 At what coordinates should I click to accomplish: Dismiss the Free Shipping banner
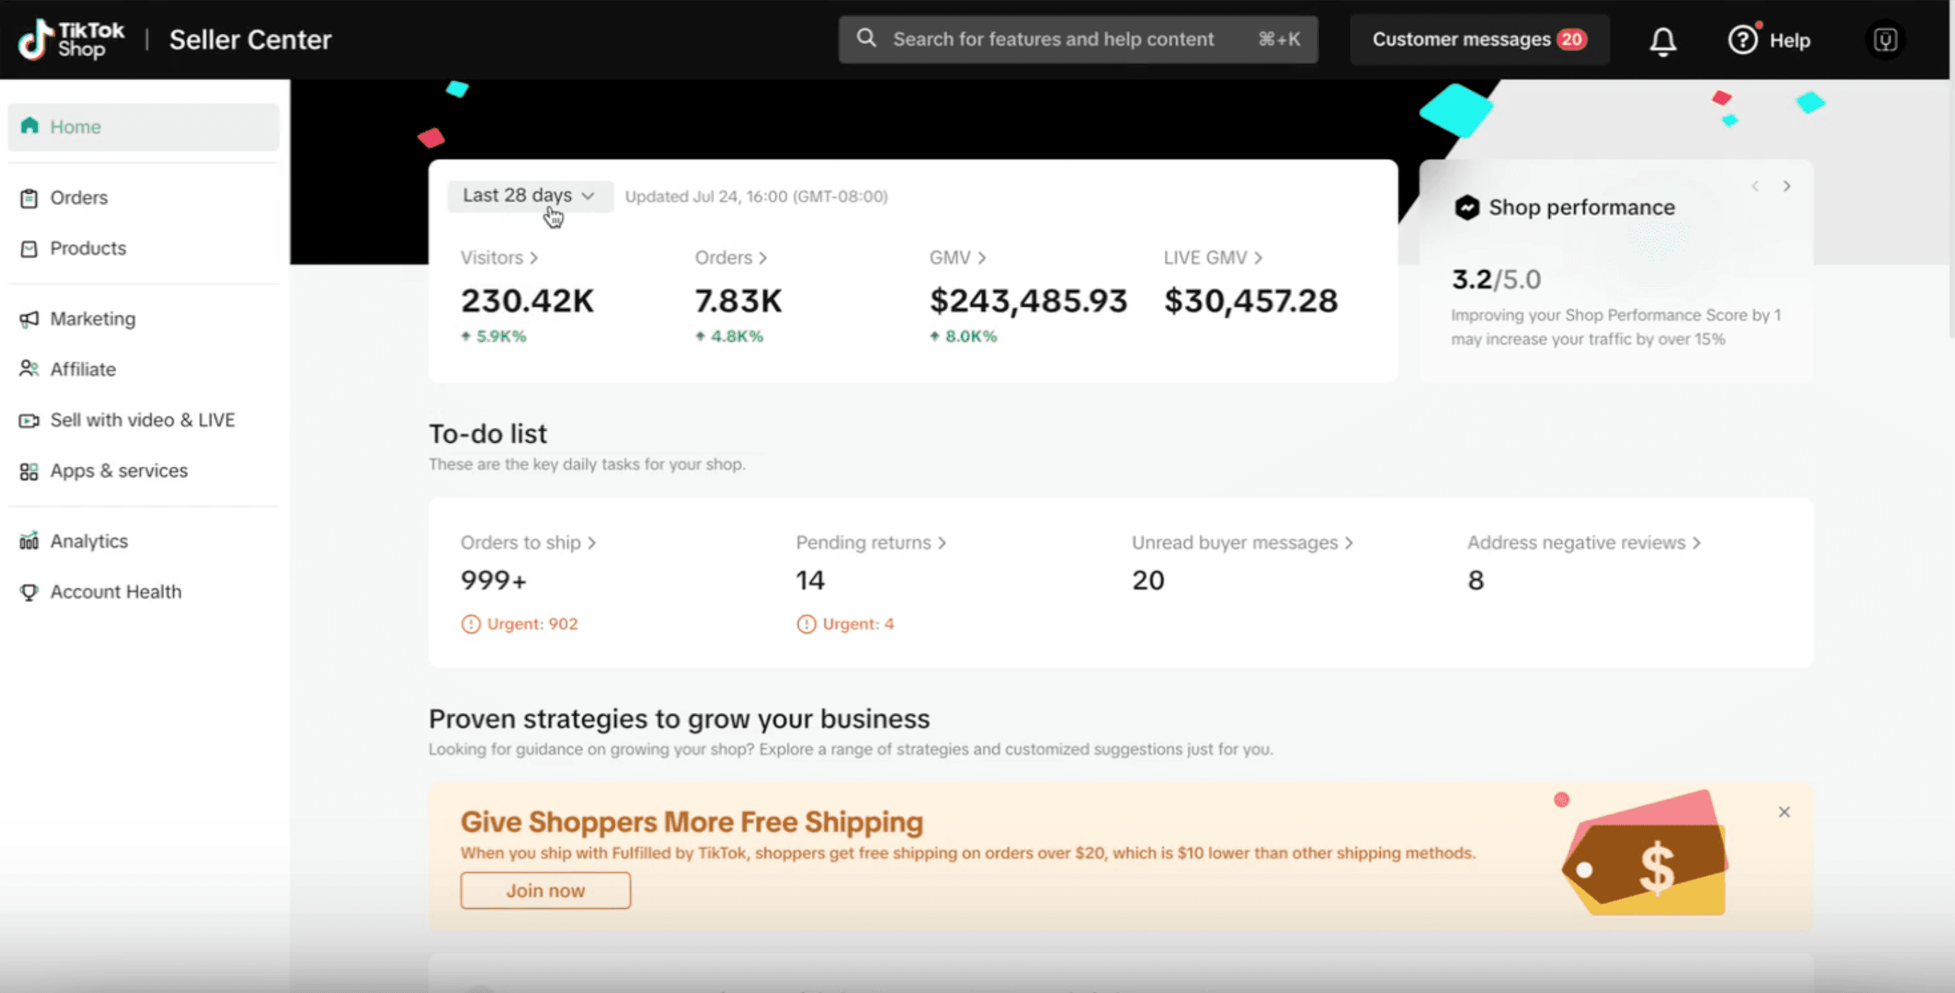(1785, 812)
